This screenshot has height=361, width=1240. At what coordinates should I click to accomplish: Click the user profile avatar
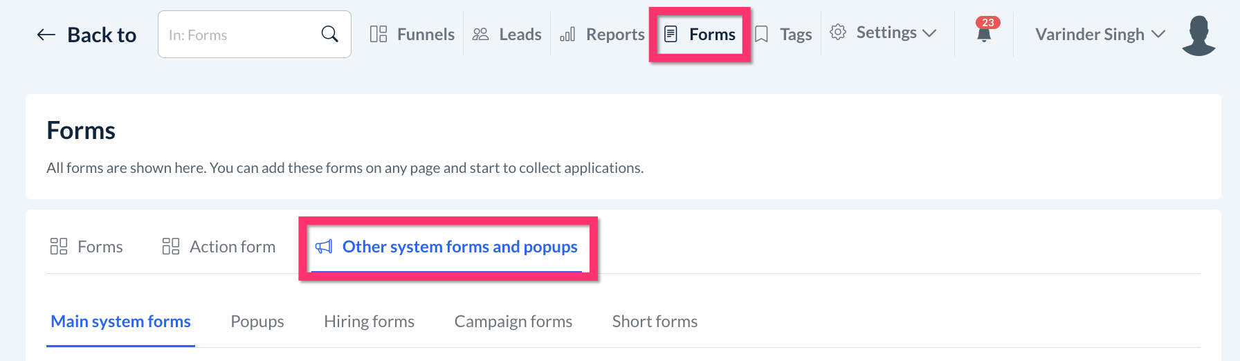click(x=1198, y=35)
